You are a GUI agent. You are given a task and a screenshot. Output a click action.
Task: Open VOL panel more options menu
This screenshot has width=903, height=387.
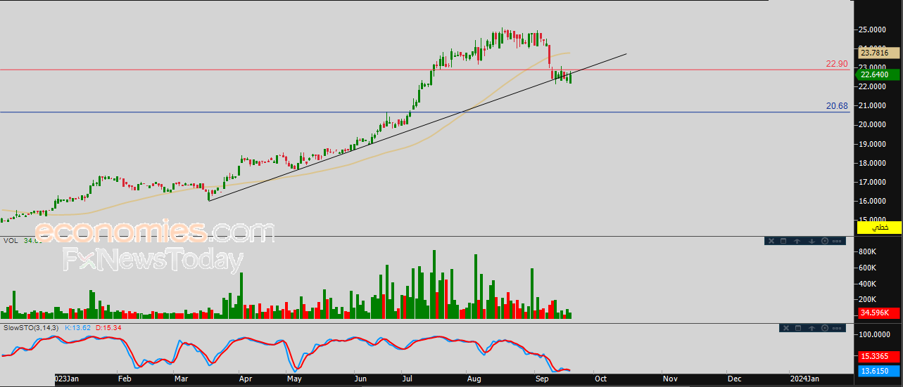pos(837,241)
